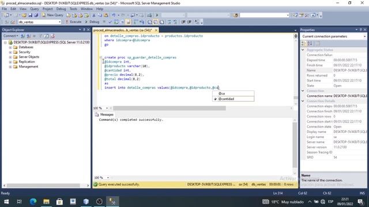Open the Messages pane zoom 100 % dropdown

coord(108,178)
